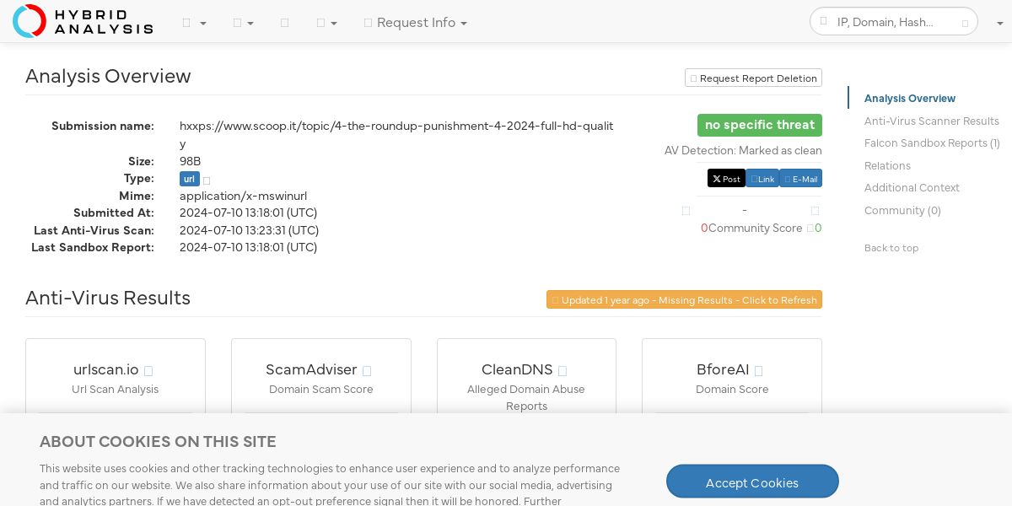
Task: Click the icon after the url type badge
Action: point(207,180)
